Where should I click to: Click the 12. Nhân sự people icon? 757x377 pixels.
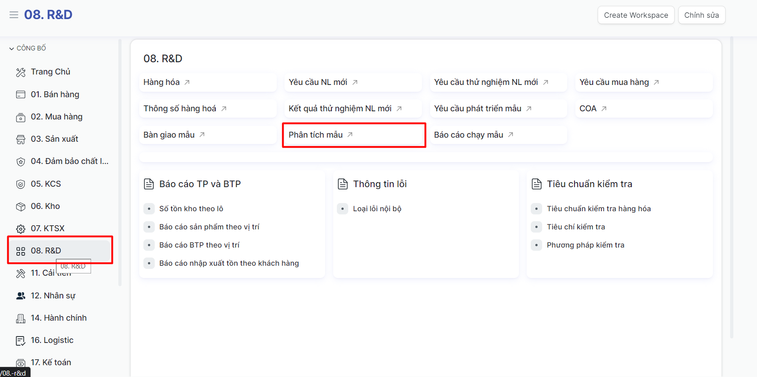(20, 296)
